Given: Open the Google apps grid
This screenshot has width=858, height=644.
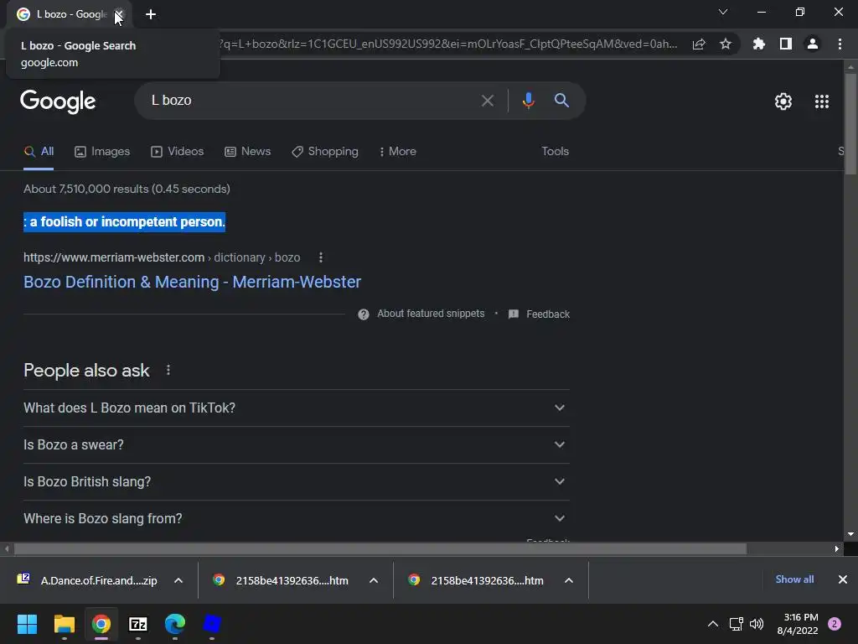Looking at the screenshot, I should 822,101.
